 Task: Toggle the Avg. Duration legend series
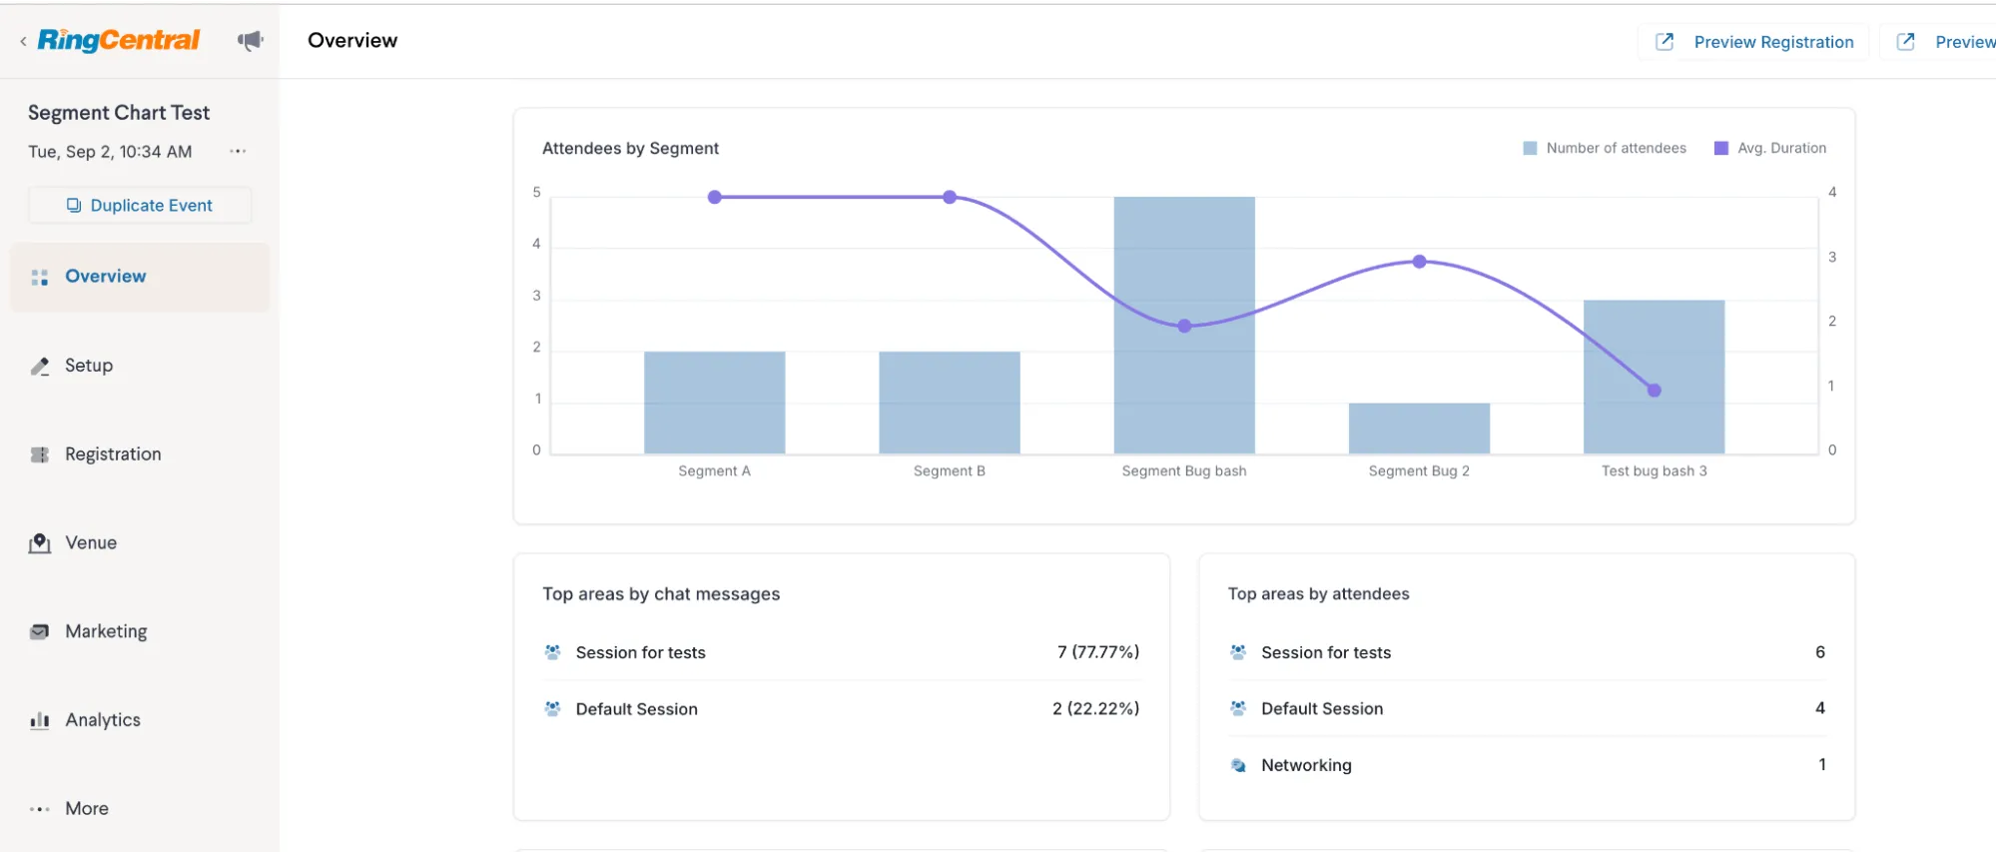click(x=1770, y=148)
